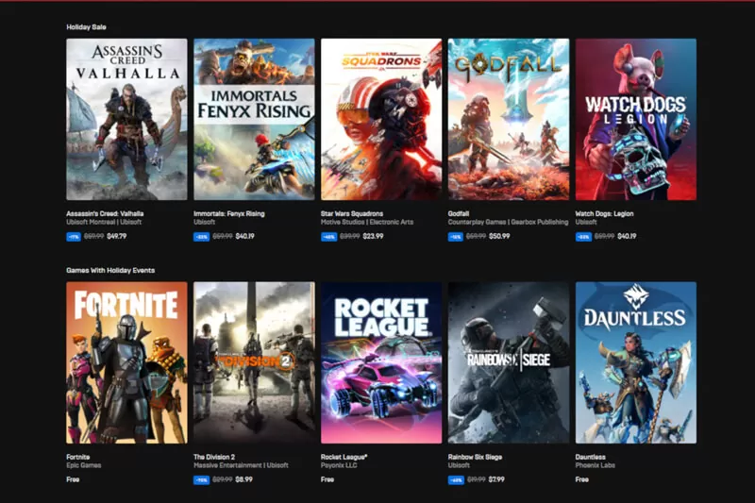Click "Psyonix LLC" under Rocket League
755x503 pixels.
point(339,465)
